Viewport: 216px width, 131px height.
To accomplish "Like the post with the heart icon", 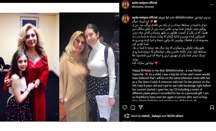I will click(x=125, y=107).
